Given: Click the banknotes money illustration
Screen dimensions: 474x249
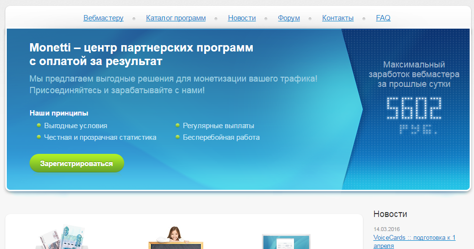Looking at the screenshot, I should pos(62,236).
